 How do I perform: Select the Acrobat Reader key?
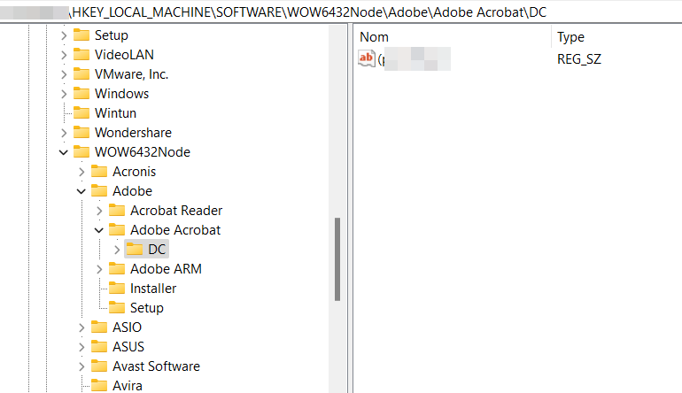point(176,211)
